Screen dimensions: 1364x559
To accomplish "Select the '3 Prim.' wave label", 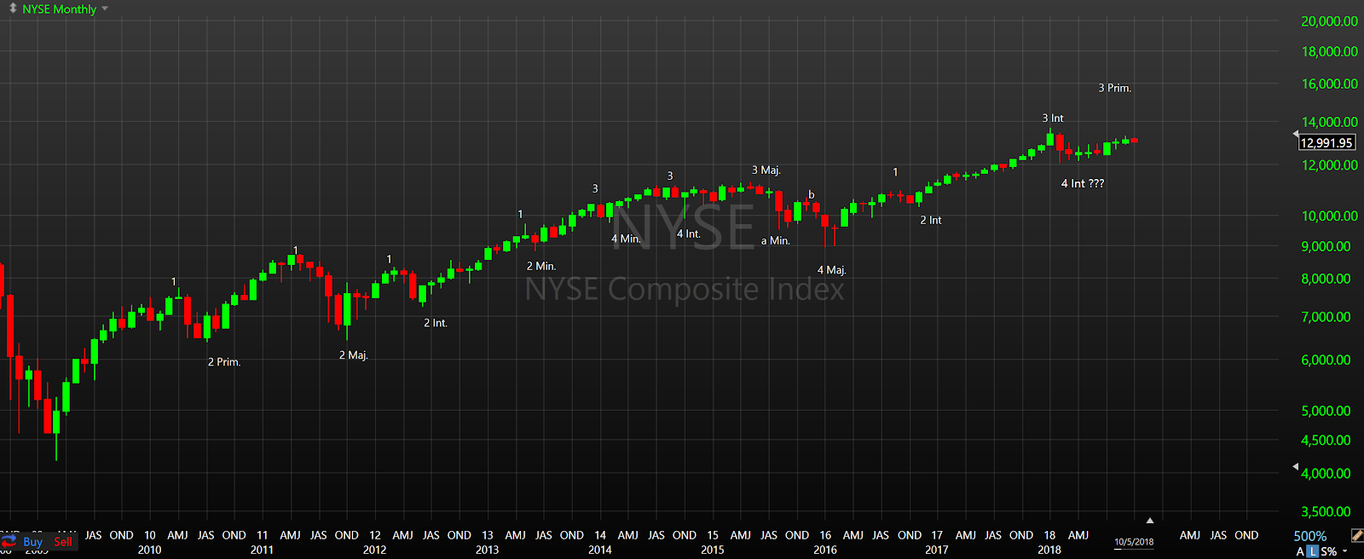I will click(x=1114, y=88).
